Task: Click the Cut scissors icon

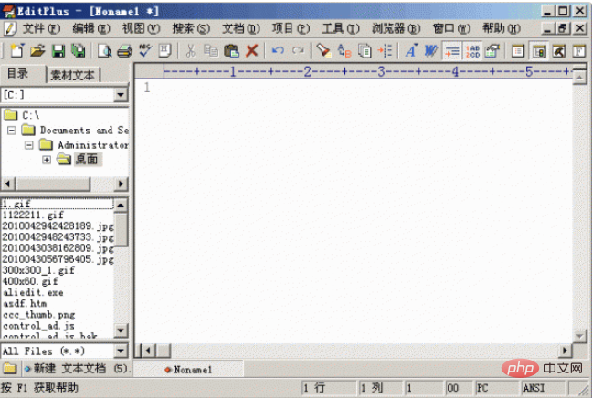Action: pos(191,50)
